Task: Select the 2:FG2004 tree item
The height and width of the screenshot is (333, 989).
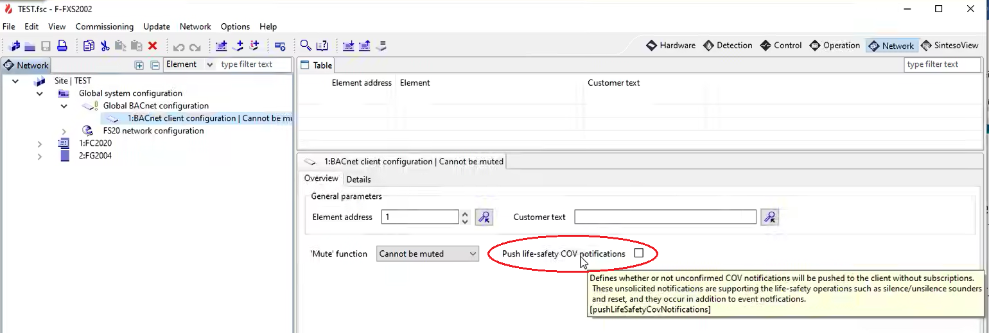Action: pyautogui.click(x=95, y=156)
